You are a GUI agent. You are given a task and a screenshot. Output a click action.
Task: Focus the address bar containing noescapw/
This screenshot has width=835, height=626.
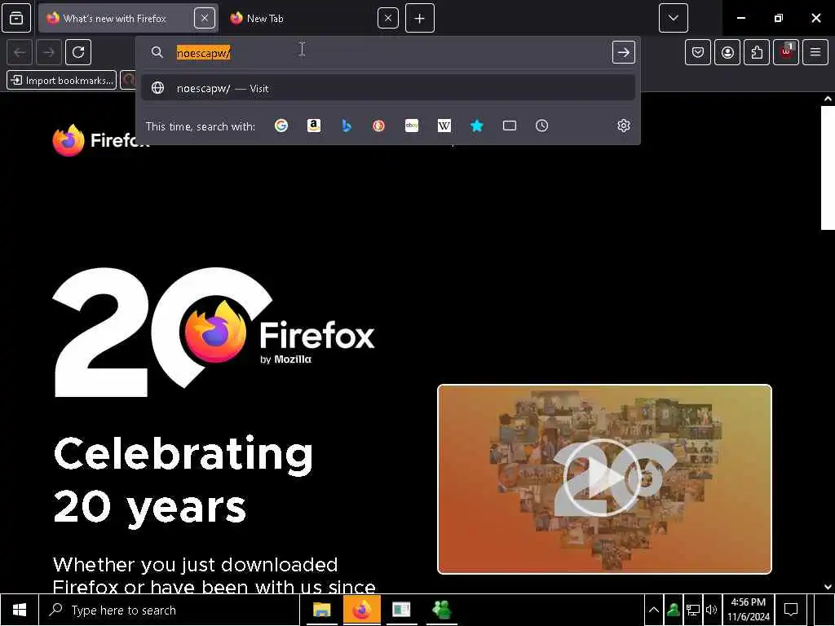389,53
